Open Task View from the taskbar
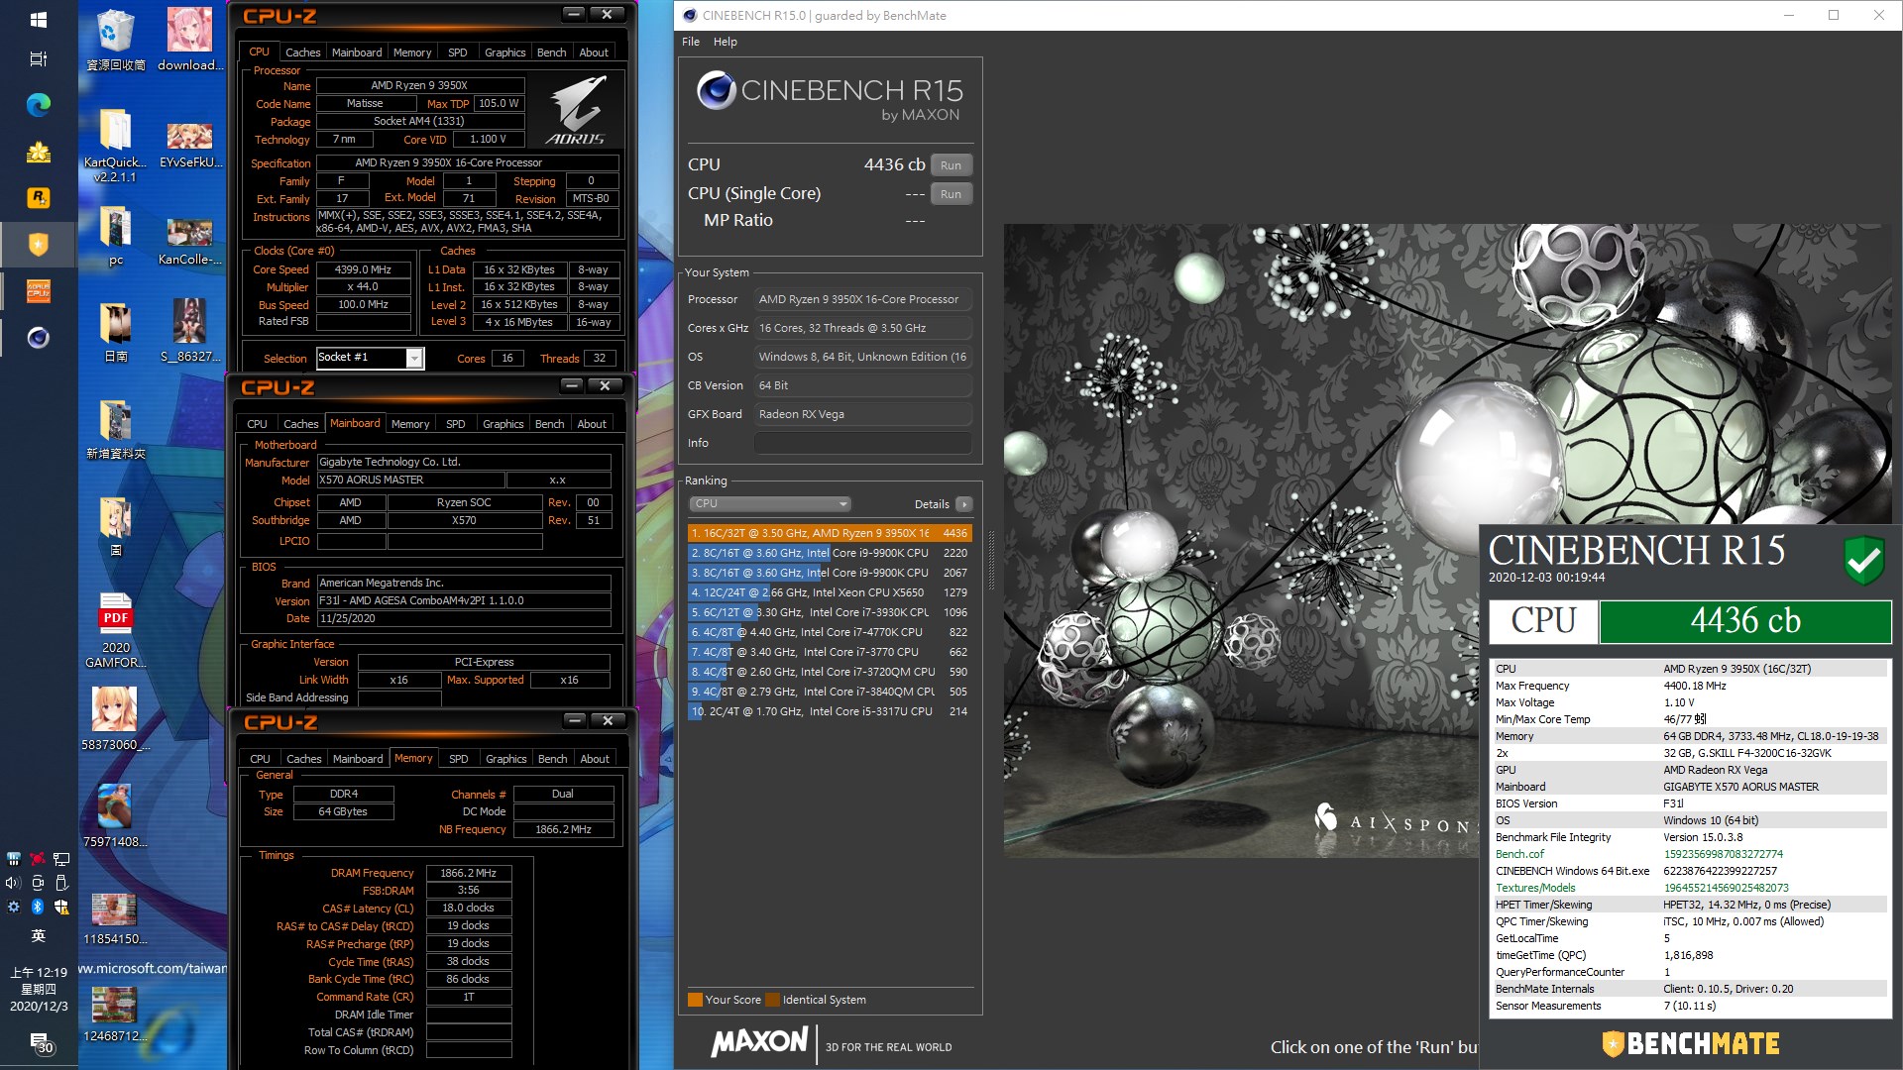Viewport: 1903px width, 1070px height. point(39,59)
